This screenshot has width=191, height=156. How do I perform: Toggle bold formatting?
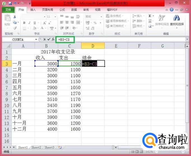click(24, 23)
